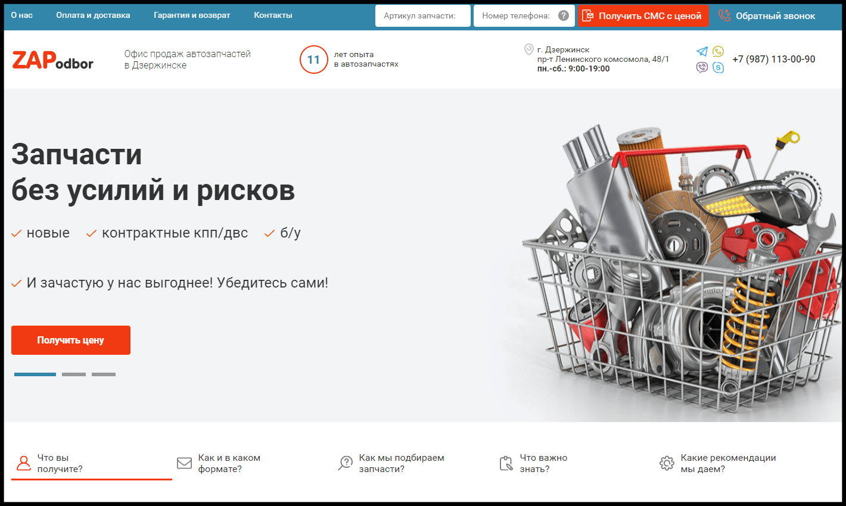This screenshot has width=846, height=506.
Task: Open the Telegram messenger icon
Action: tap(702, 52)
